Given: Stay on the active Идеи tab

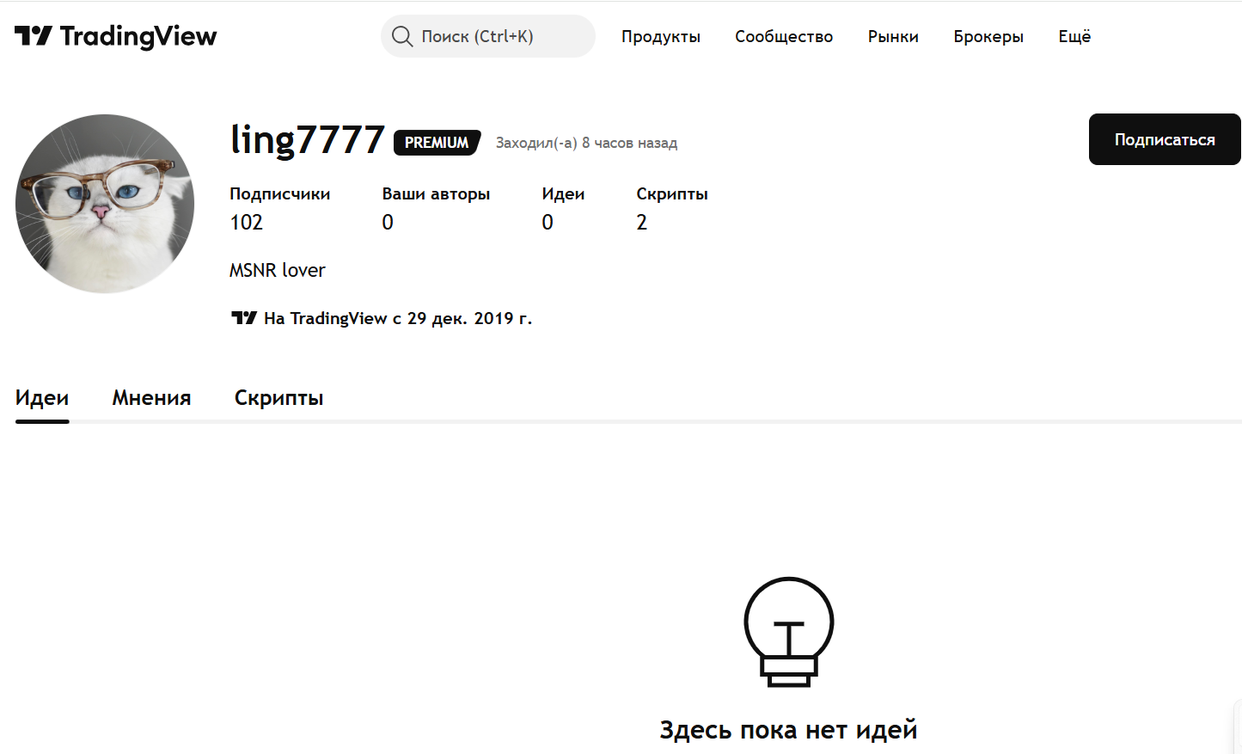Looking at the screenshot, I should (x=41, y=397).
